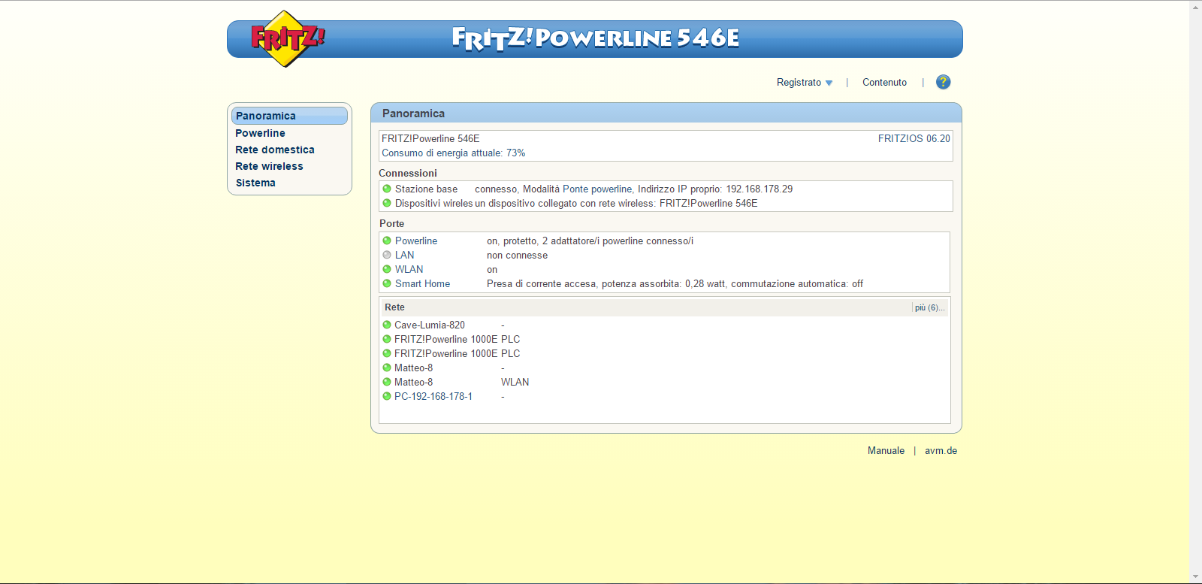Open the Registrato dropdown menu
This screenshot has width=1202, height=584.
point(804,83)
